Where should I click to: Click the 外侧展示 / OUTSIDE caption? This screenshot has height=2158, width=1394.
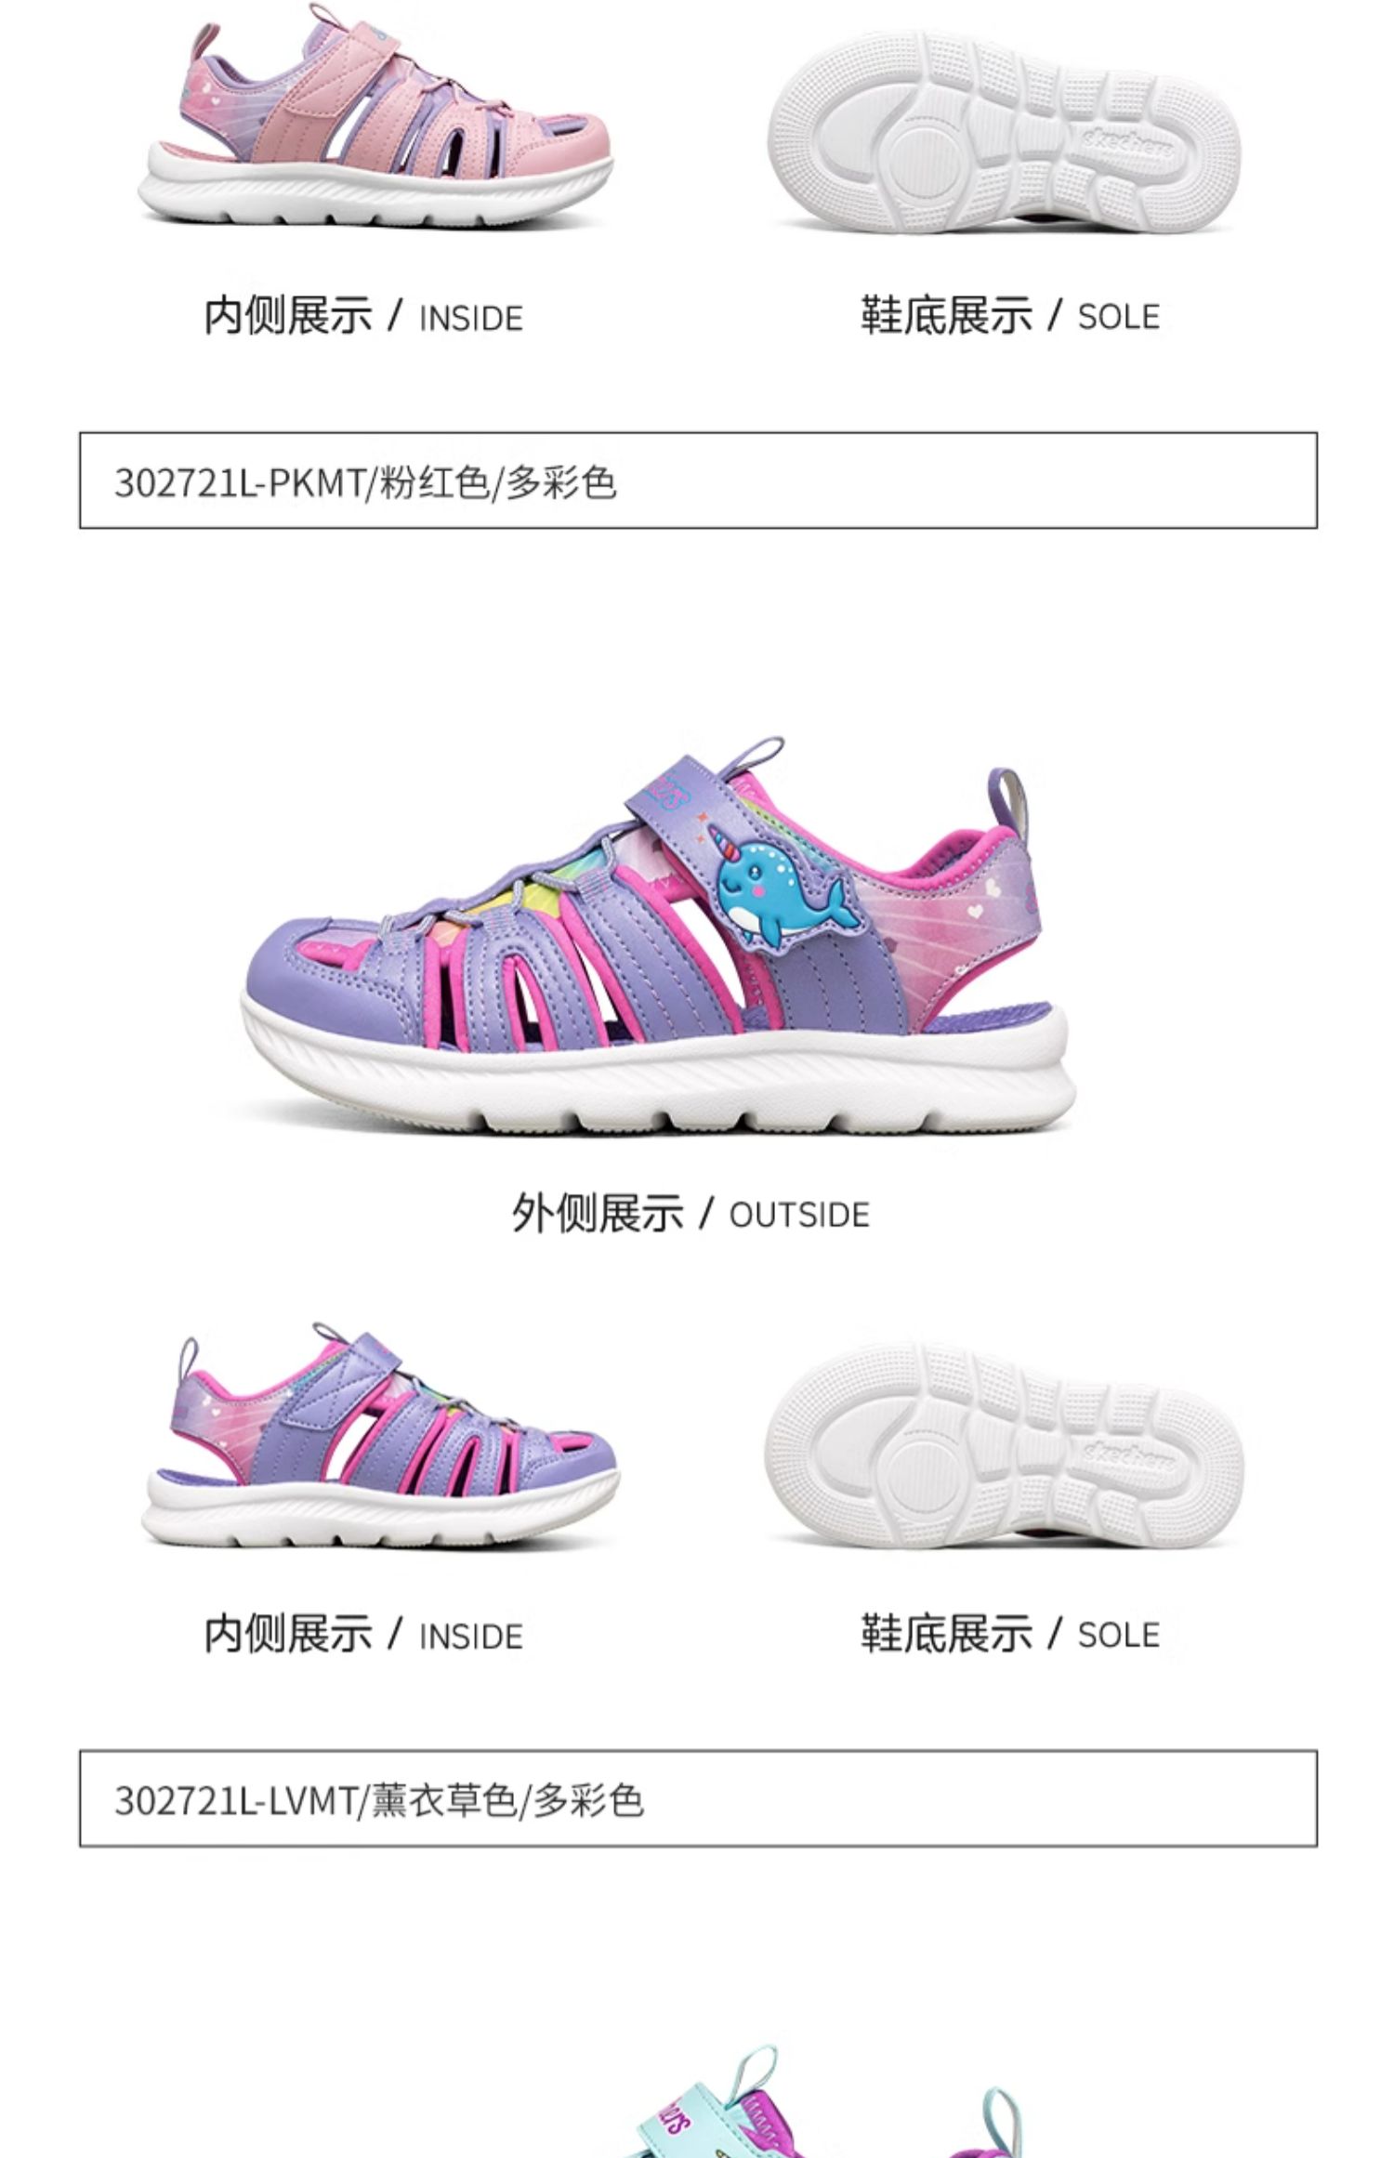(x=690, y=1213)
